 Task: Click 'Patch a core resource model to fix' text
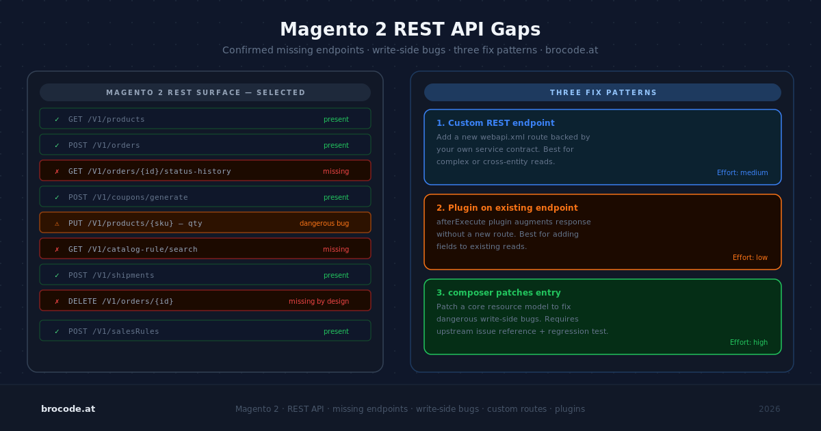coord(504,306)
